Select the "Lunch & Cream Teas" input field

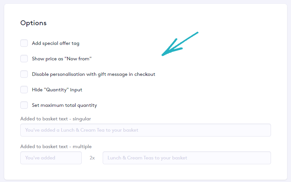click(187, 158)
